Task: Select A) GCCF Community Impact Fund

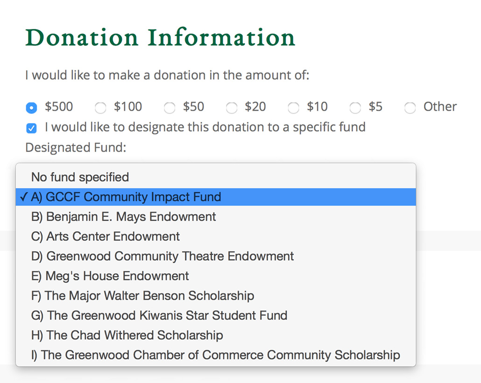Action: (216, 197)
